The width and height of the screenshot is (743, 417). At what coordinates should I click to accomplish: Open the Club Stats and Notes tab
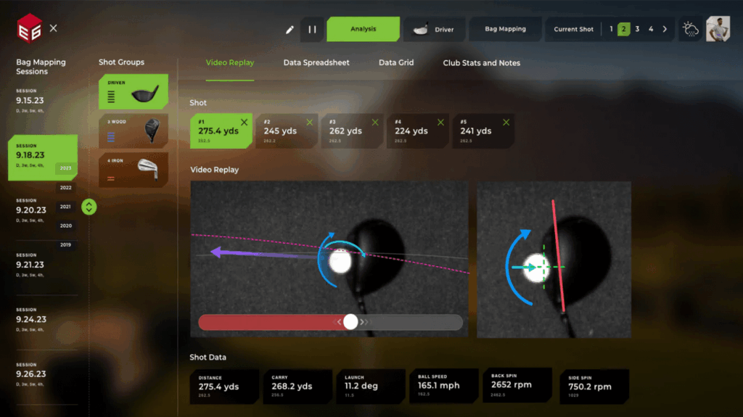click(481, 63)
